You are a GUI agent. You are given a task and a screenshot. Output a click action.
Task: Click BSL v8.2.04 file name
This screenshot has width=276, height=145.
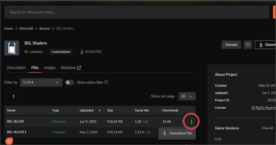coord(15,122)
